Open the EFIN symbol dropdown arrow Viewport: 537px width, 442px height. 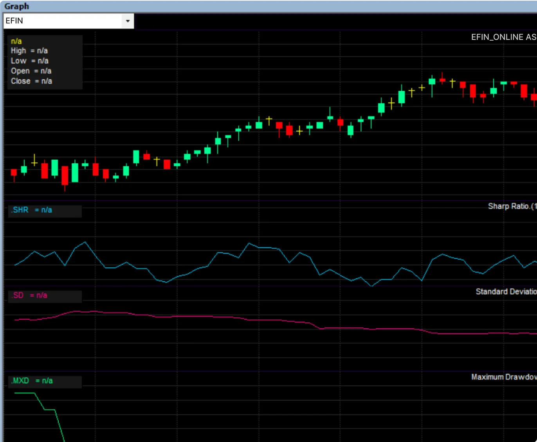(x=128, y=21)
